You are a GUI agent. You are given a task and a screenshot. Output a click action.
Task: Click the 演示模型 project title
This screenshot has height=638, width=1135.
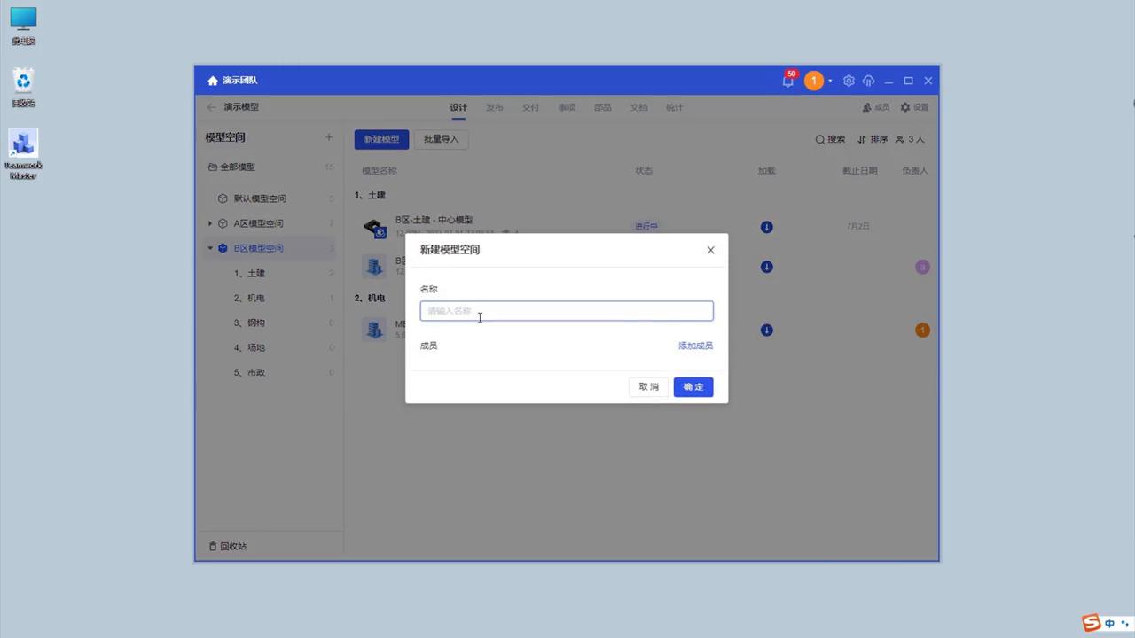[x=241, y=107]
